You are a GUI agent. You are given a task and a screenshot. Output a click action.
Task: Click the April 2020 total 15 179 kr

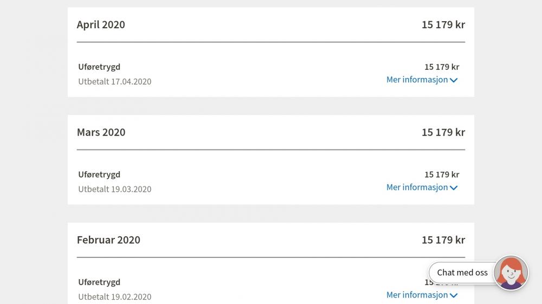(x=443, y=25)
